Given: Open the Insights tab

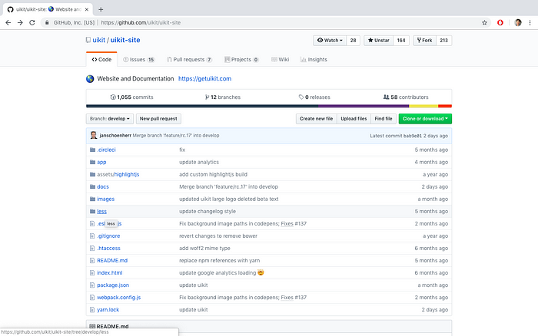Looking at the screenshot, I should pos(314,59).
